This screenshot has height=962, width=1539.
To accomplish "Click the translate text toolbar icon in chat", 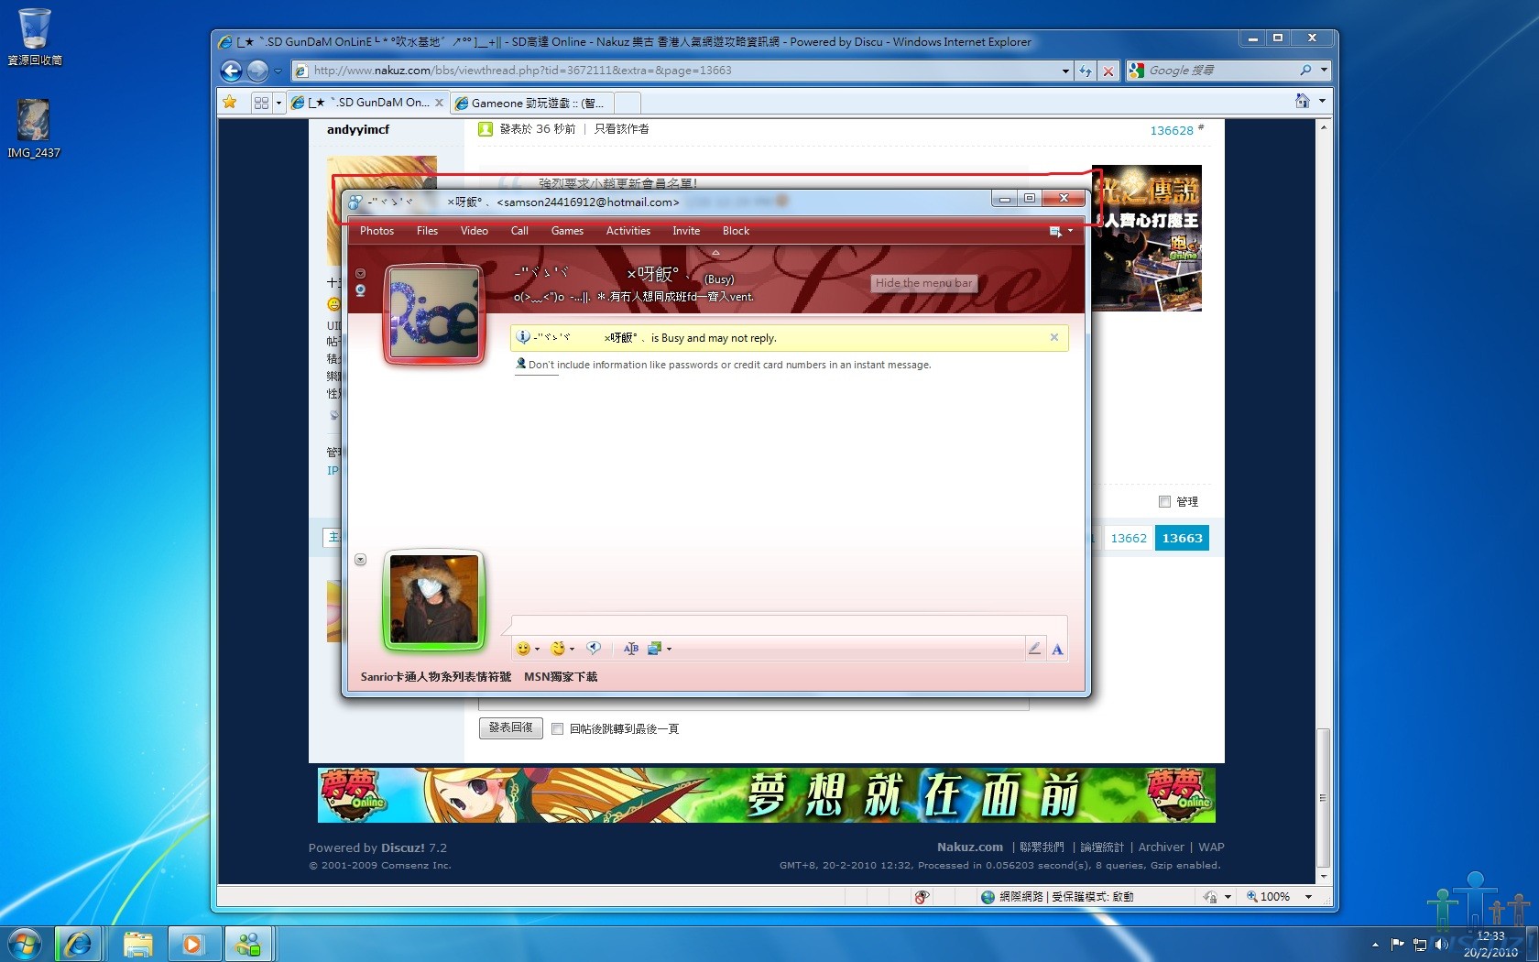I will [x=631, y=649].
